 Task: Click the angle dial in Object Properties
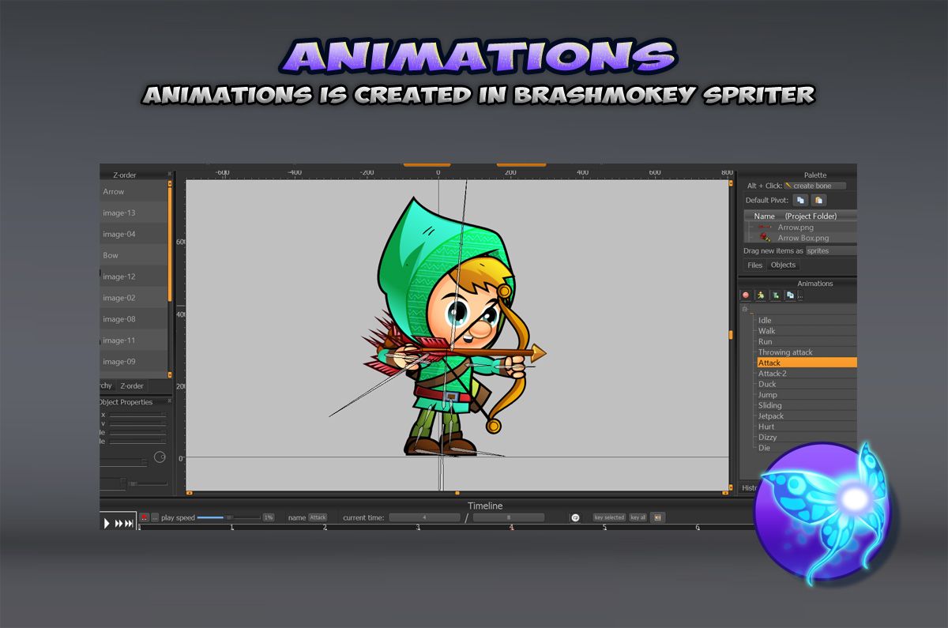tap(160, 457)
